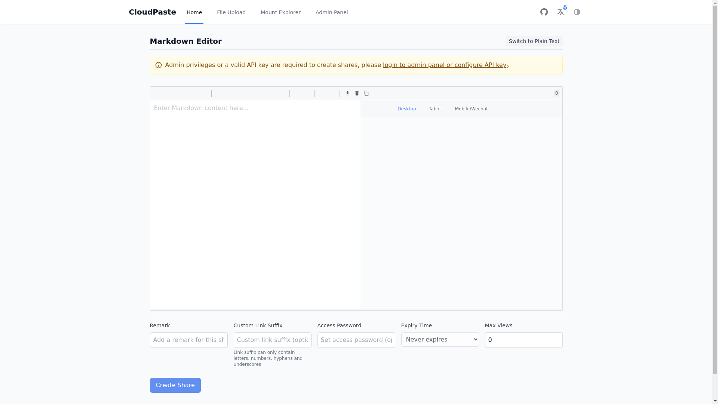Click the Max Views label
This screenshot has width=718, height=404.
click(x=498, y=325)
